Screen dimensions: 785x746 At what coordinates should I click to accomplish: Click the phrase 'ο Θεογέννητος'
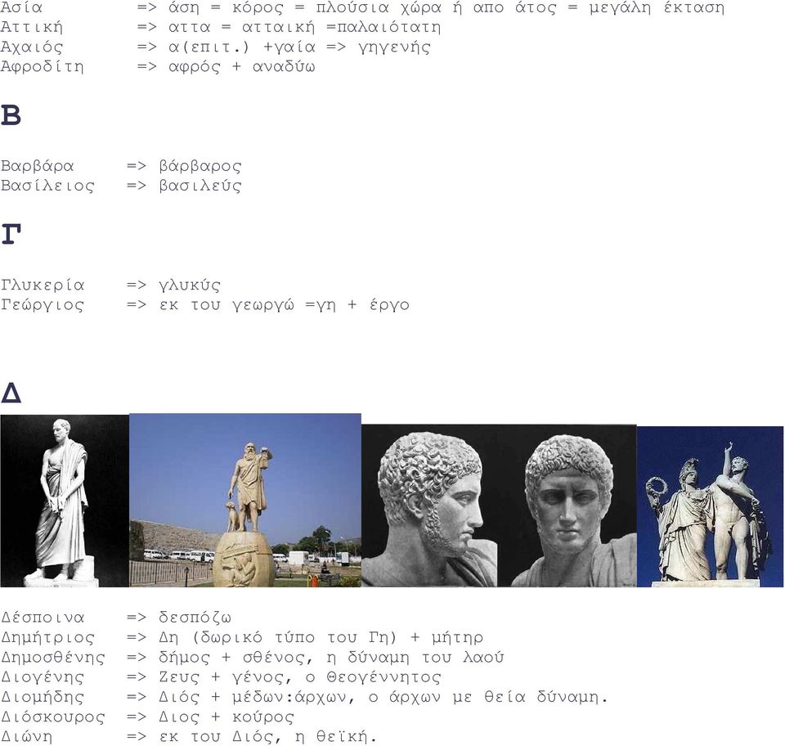(x=374, y=677)
